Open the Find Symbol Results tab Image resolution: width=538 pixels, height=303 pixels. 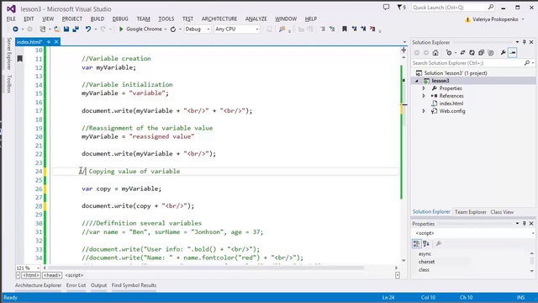134,285
